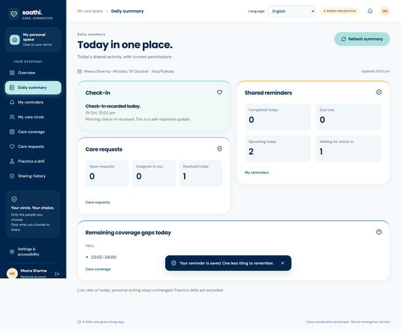Click the checkmark icon in Shared reminders
The height and width of the screenshot is (331, 401).
378,92
